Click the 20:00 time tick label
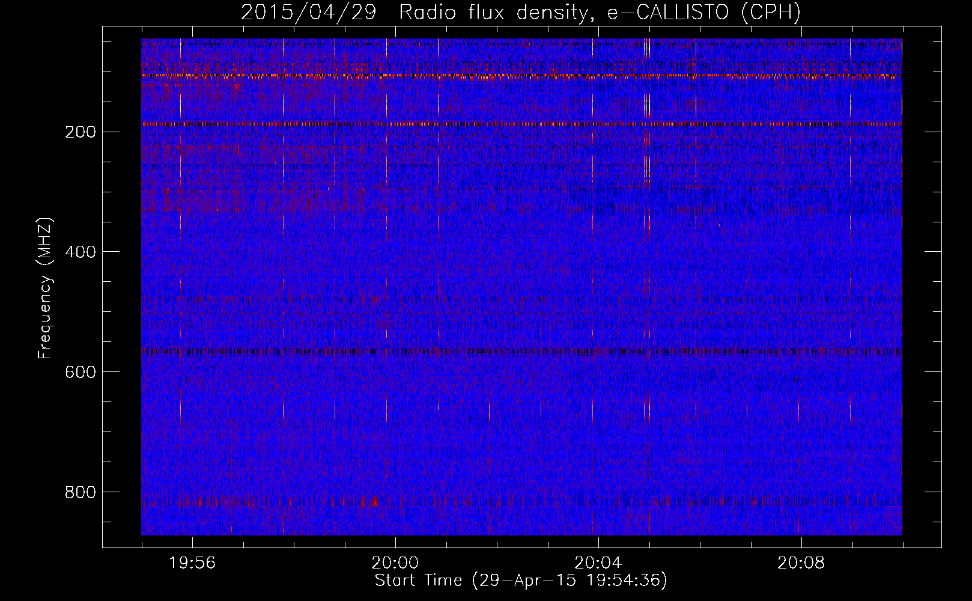 tap(395, 563)
